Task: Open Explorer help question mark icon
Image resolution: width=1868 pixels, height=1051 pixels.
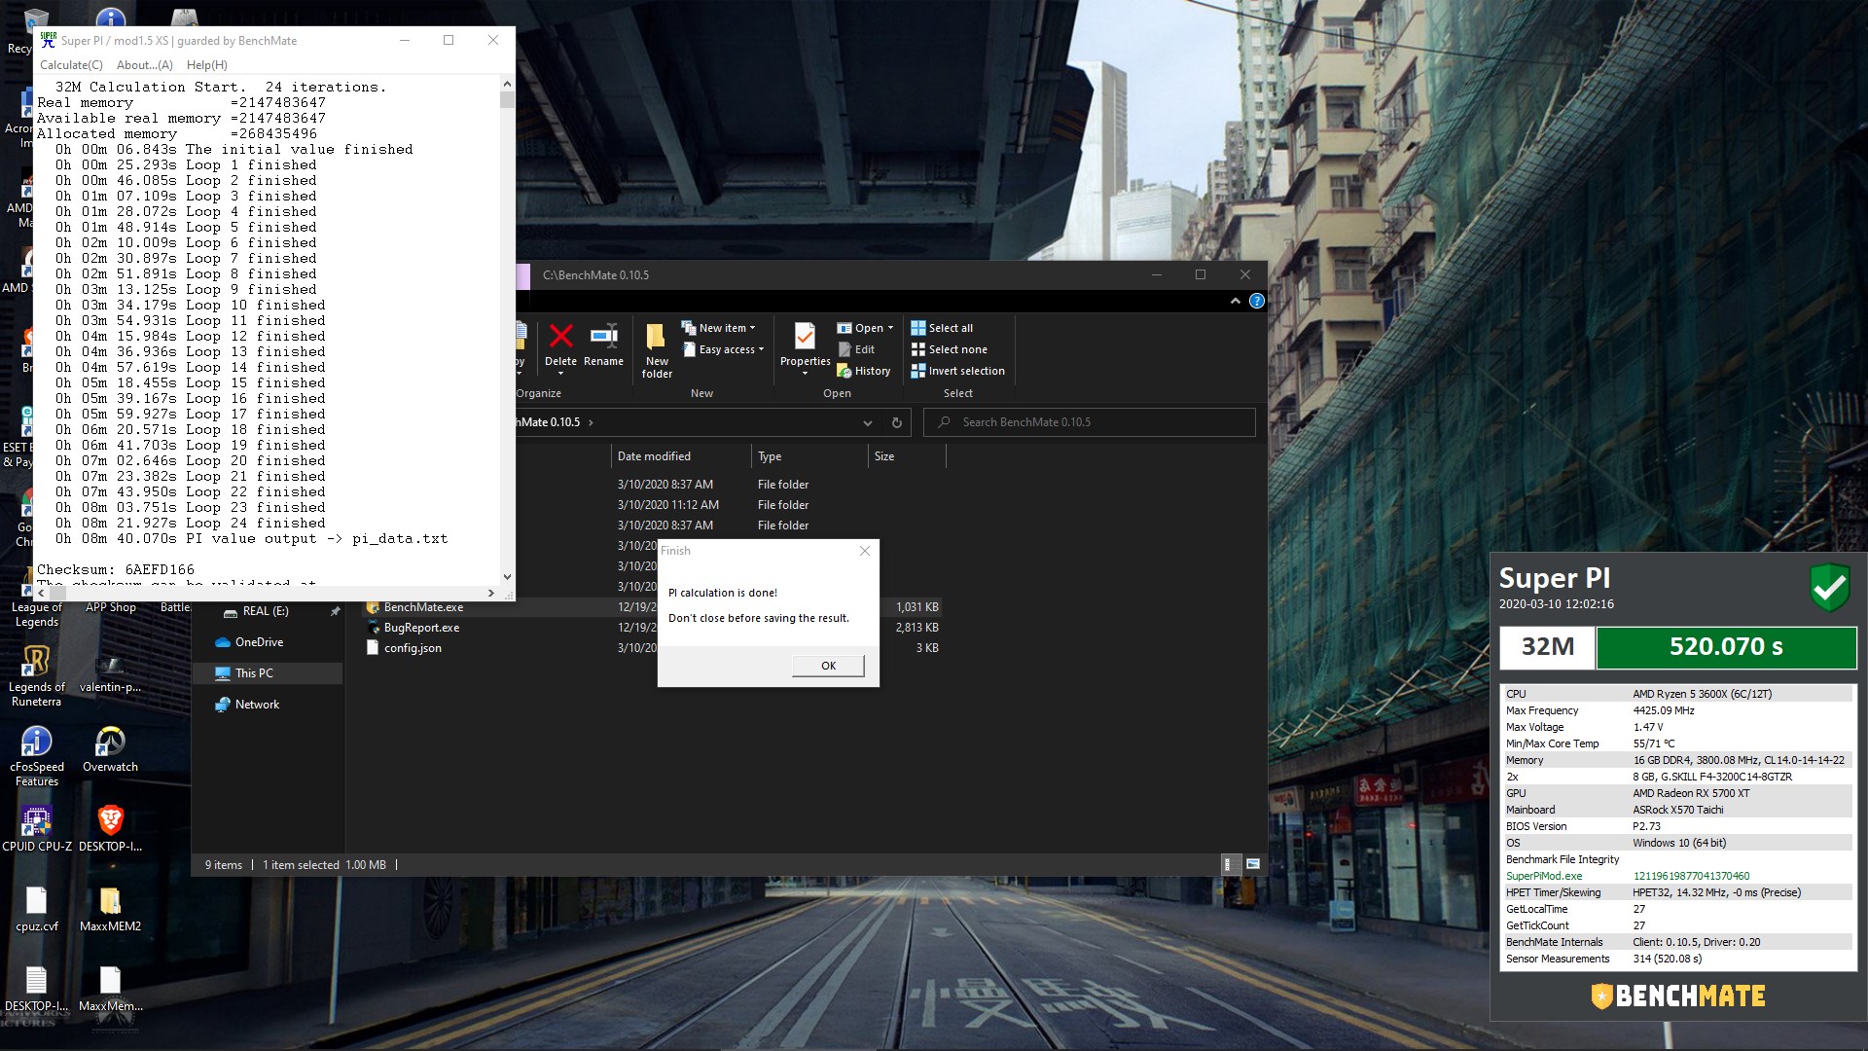Action: 1257,301
